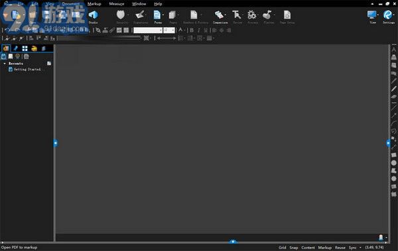This screenshot has width=398, height=251.
Task: Open the Revu Settings icon
Action: (x=388, y=15)
